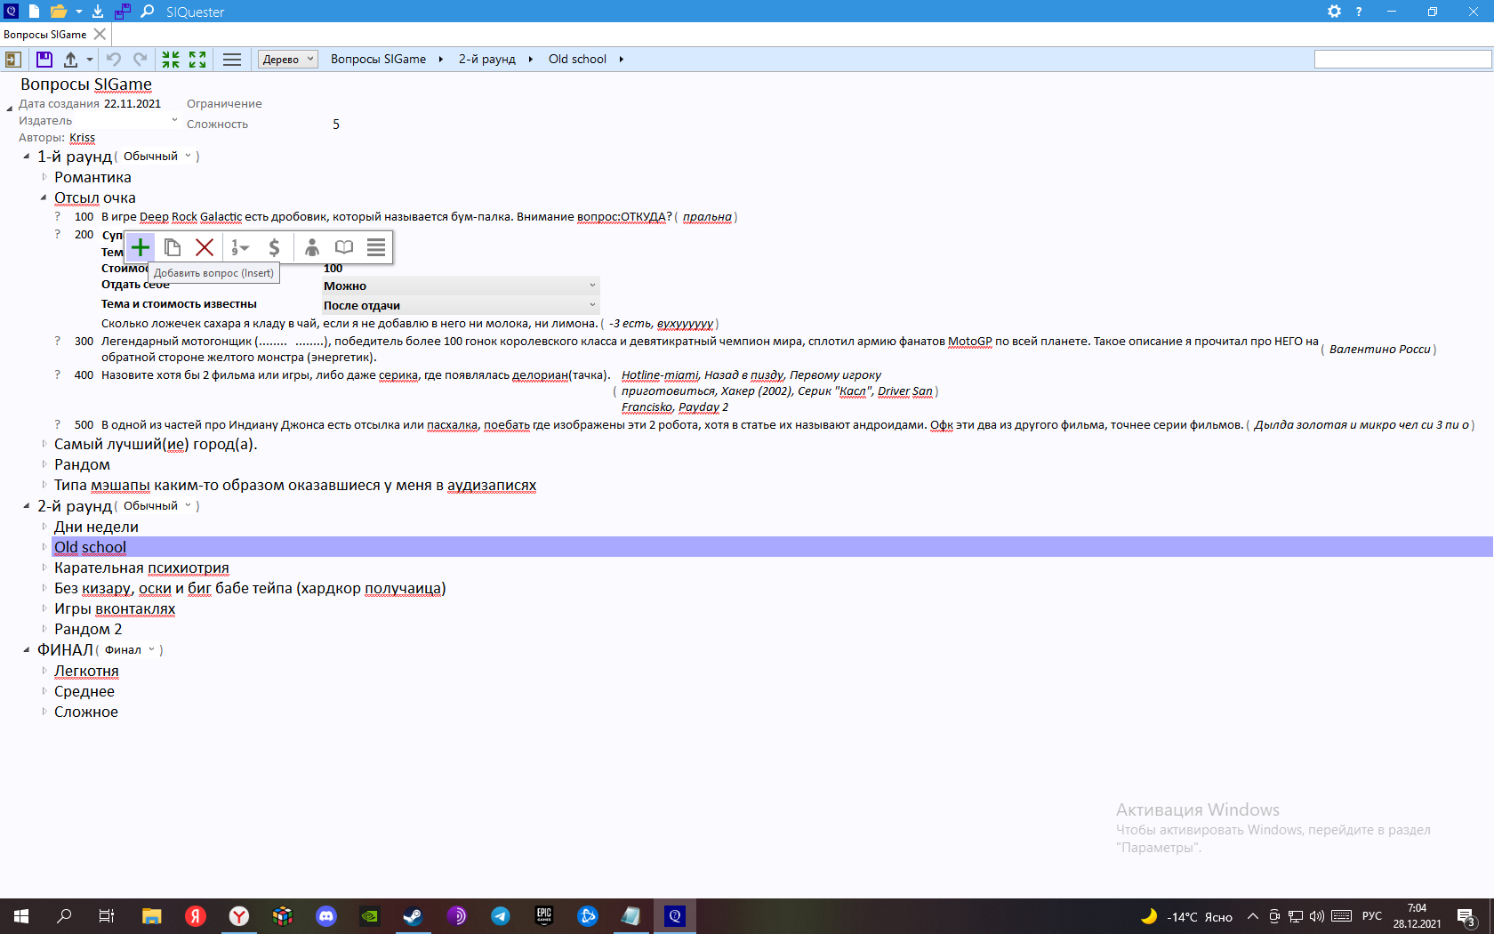Open Epic Games launcher from the taskbar

point(543,916)
